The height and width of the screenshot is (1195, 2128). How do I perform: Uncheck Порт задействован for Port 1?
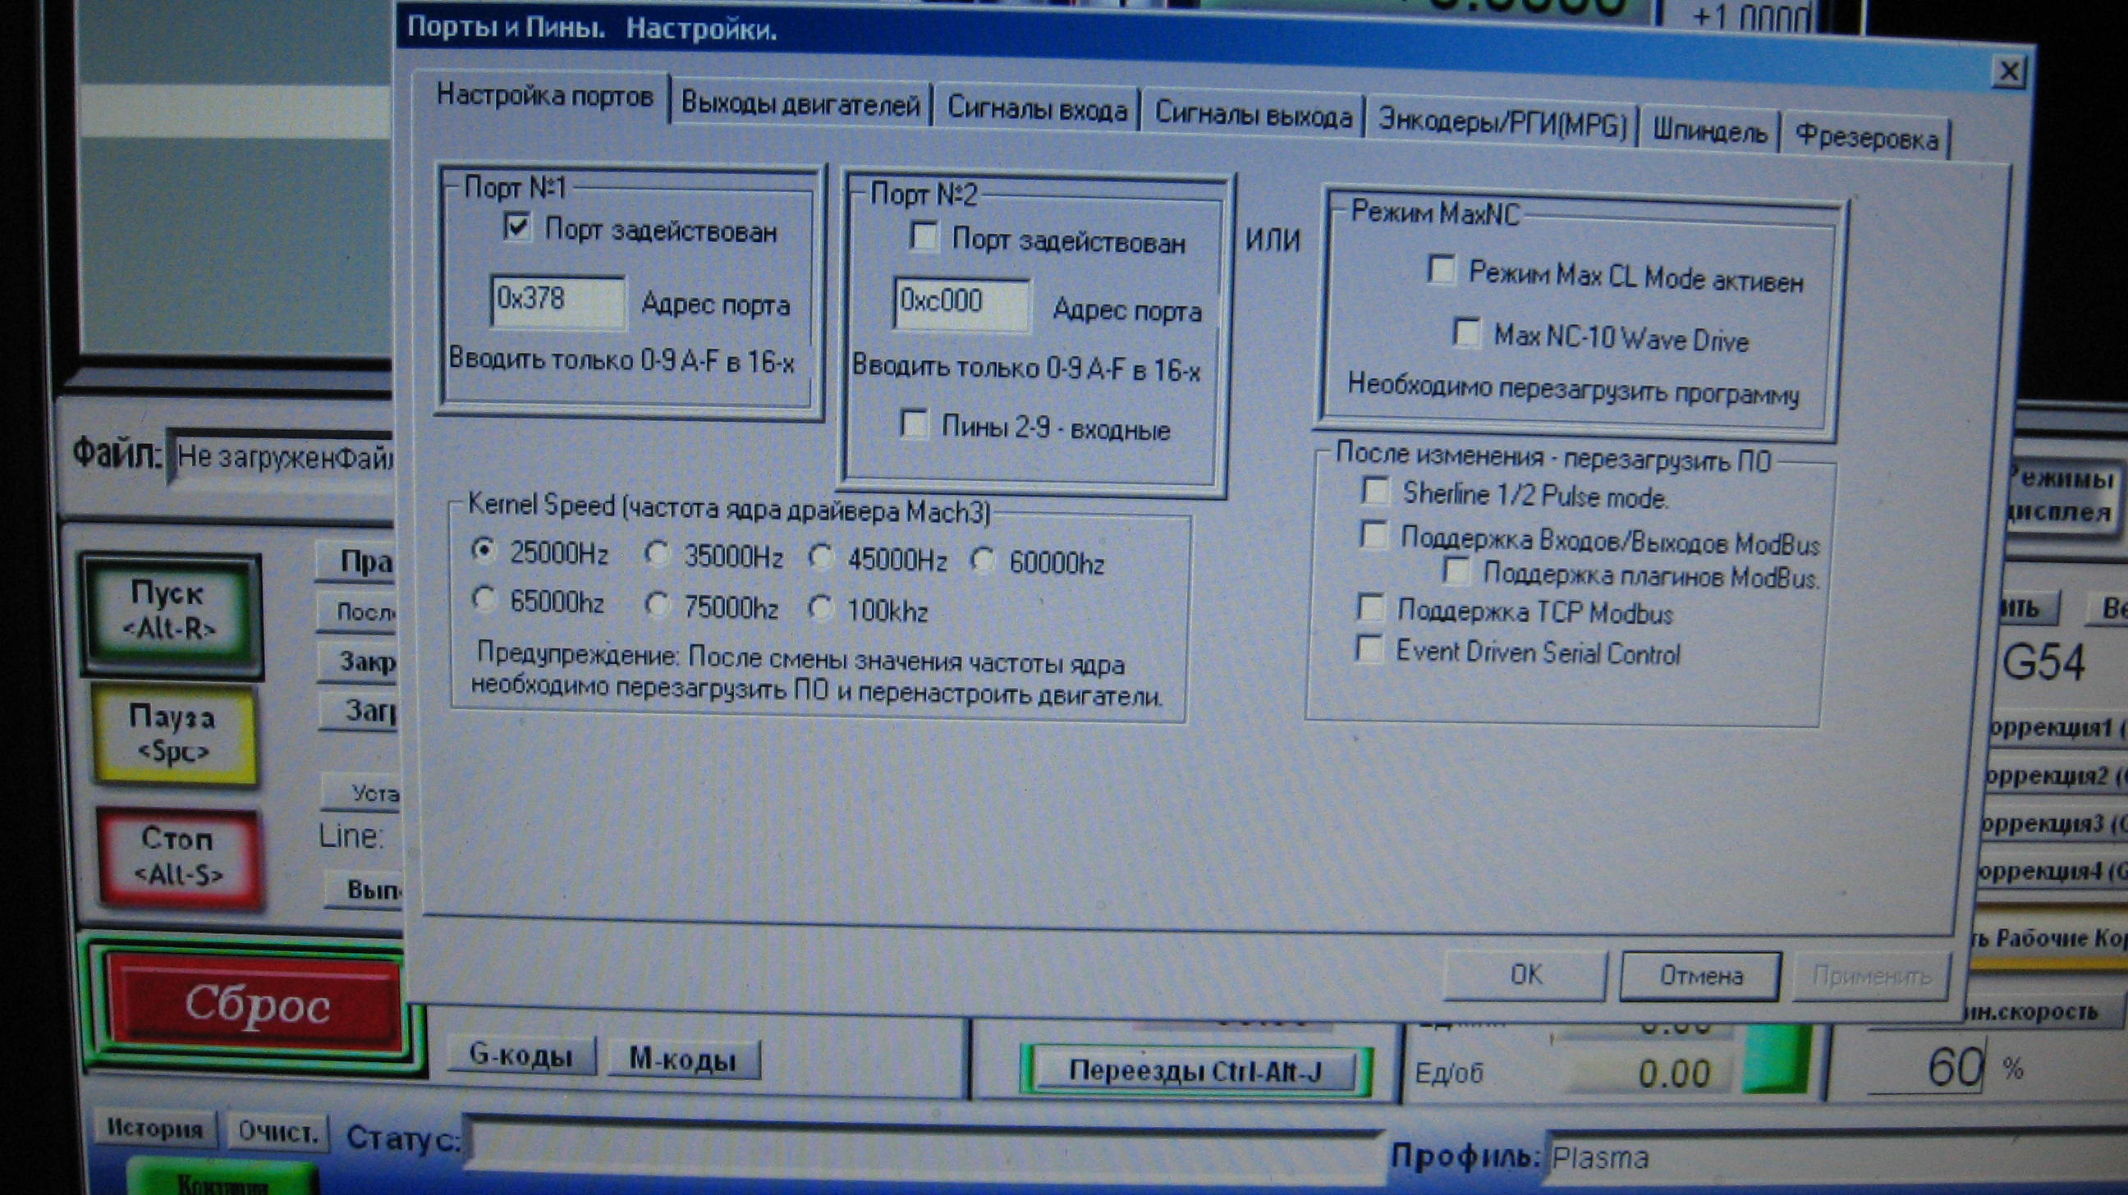[x=517, y=227]
